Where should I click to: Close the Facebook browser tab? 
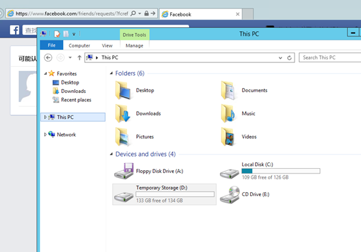point(238,14)
